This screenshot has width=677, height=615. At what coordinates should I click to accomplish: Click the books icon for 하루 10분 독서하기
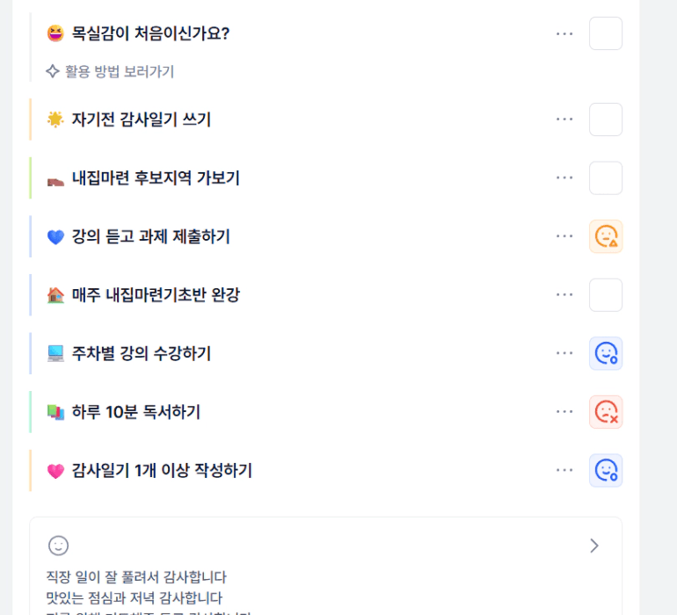[x=56, y=412]
